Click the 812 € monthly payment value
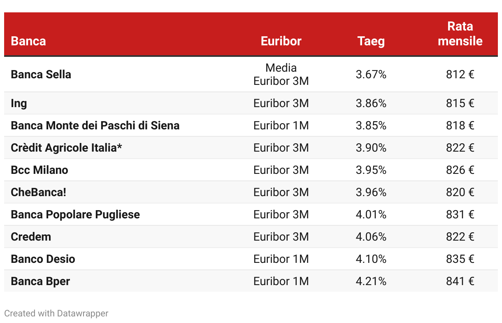The width and height of the screenshot is (502, 323). coord(460,75)
